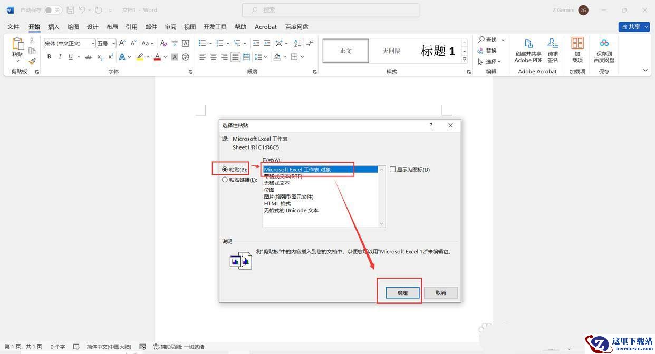Align text right
Viewport: 655px width, 354px height.
225,57
